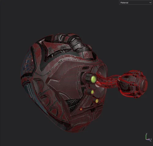The height and width of the screenshot is (146, 153).
Task: Click the XYZ axis orientation gizmo
Action: point(148,137)
